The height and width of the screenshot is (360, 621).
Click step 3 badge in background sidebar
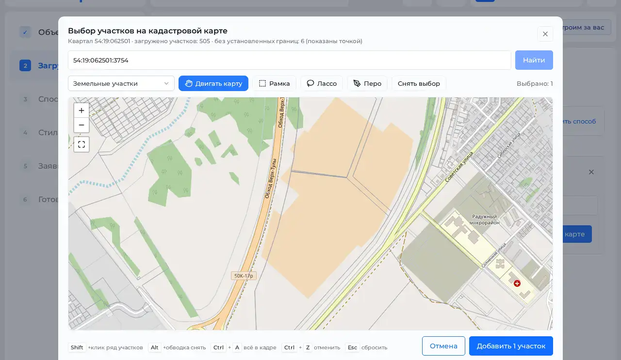click(x=25, y=99)
